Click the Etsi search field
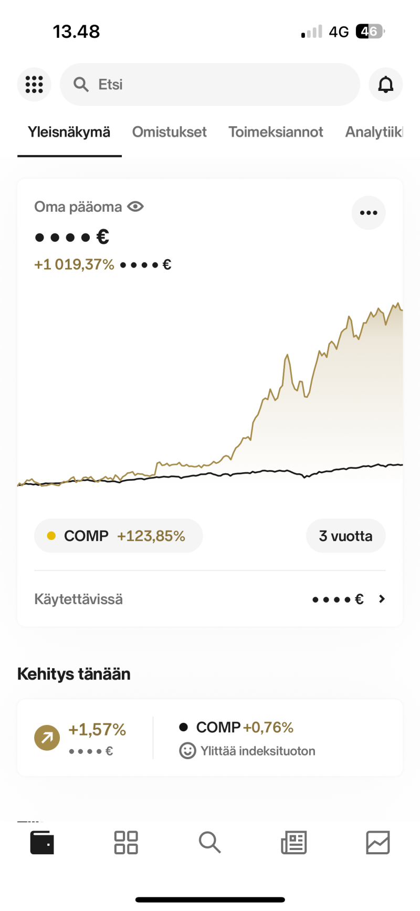 click(x=210, y=85)
